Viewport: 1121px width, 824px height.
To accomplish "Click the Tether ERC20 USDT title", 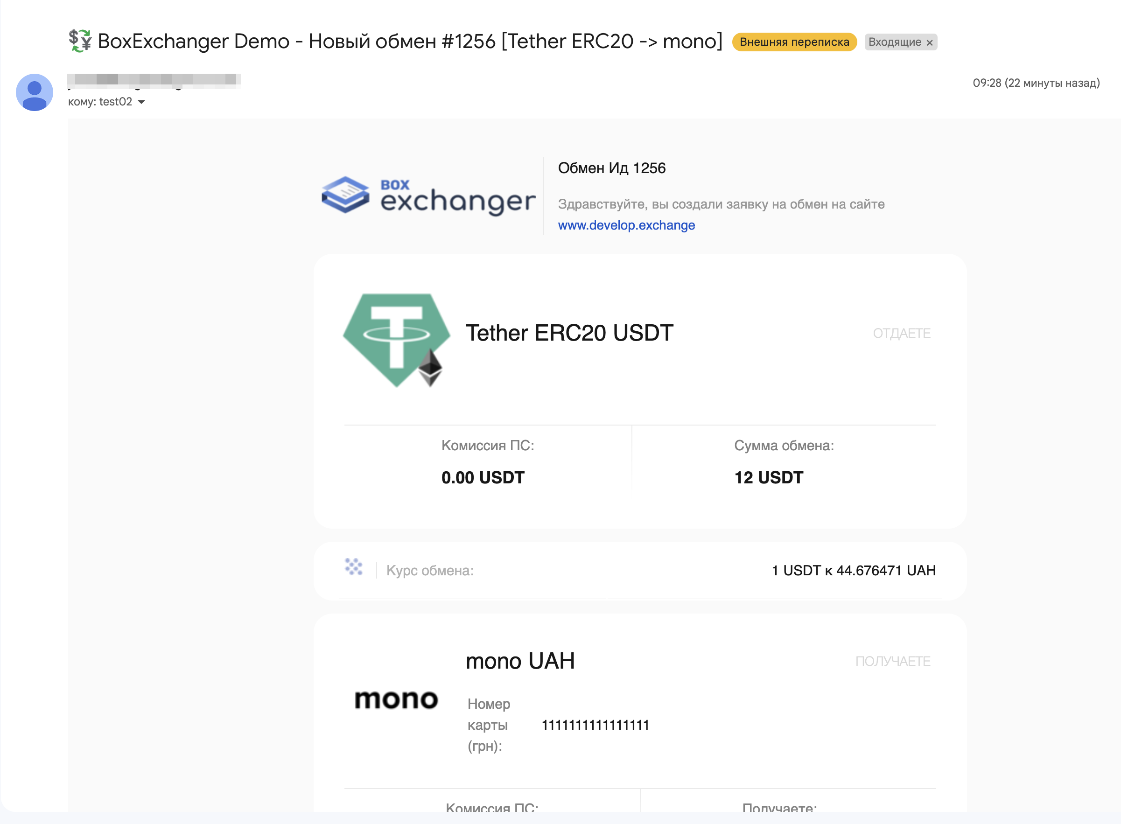I will point(569,333).
